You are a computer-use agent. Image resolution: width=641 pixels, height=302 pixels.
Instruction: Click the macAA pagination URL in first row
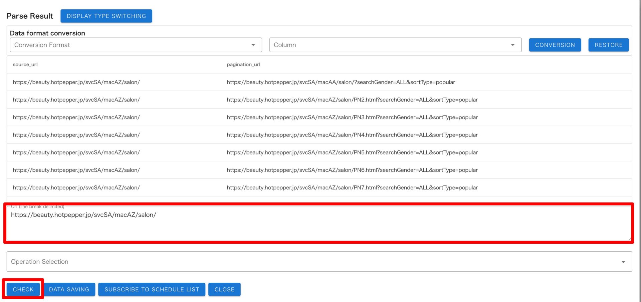point(341,82)
